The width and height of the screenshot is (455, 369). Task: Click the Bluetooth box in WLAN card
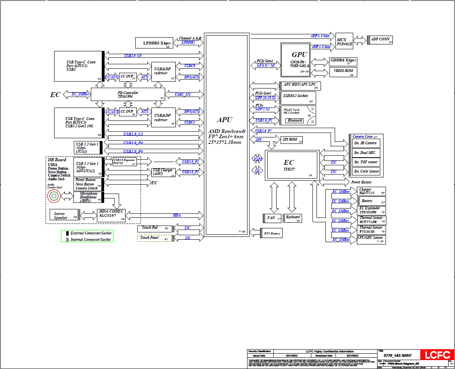coord(295,120)
